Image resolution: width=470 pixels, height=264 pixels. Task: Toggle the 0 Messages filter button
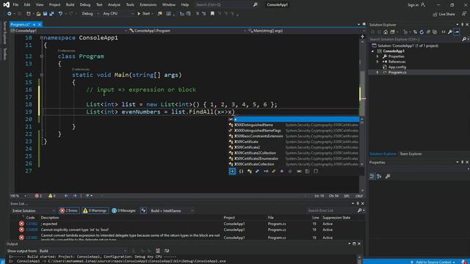123,210
